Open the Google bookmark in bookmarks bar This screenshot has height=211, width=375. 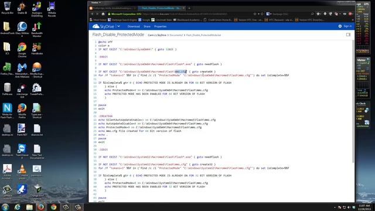(144, 20)
